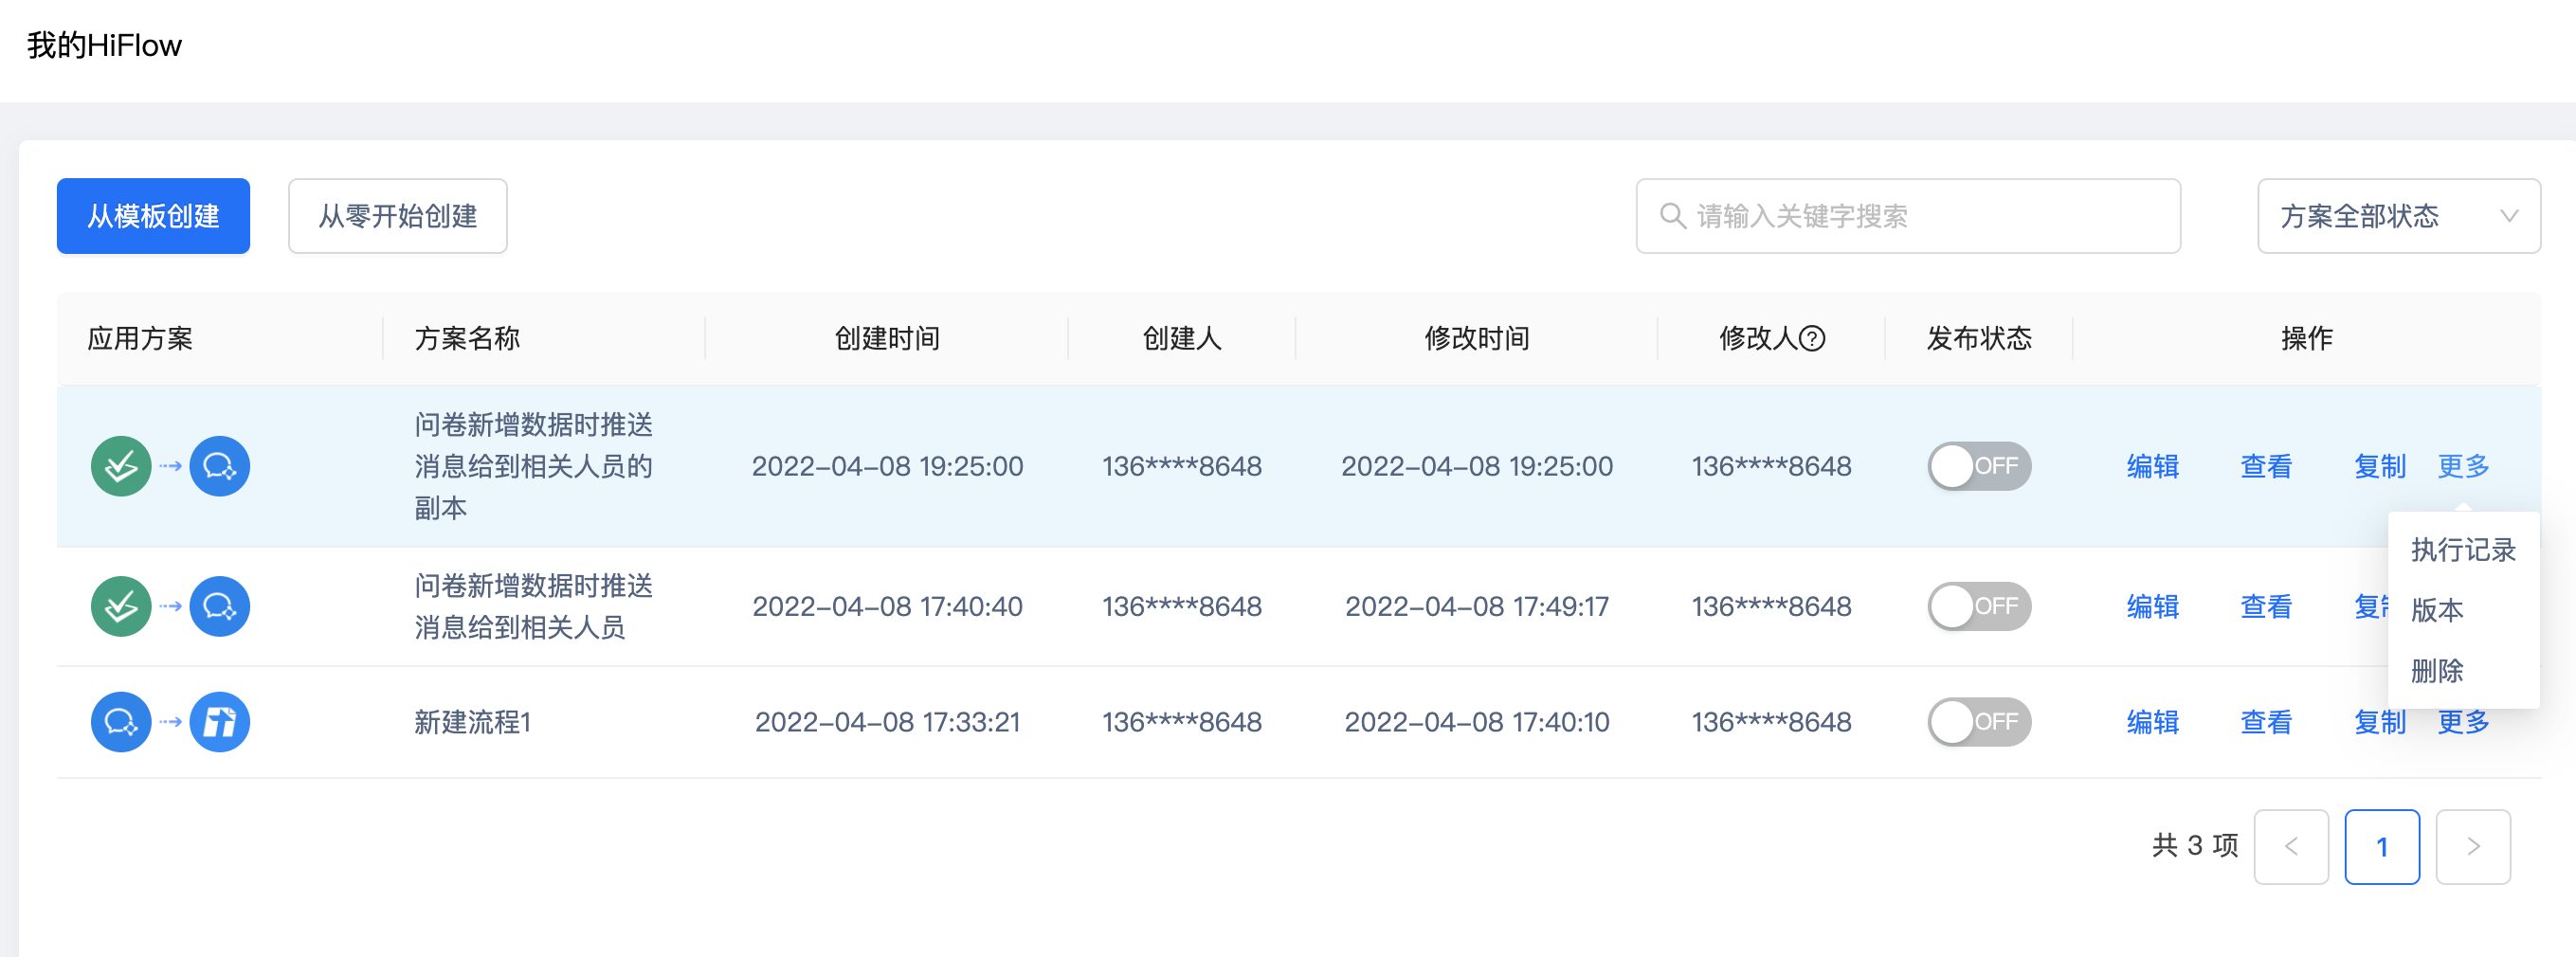Go to the previous page arrow
This screenshot has width=2576, height=957.
point(2291,847)
